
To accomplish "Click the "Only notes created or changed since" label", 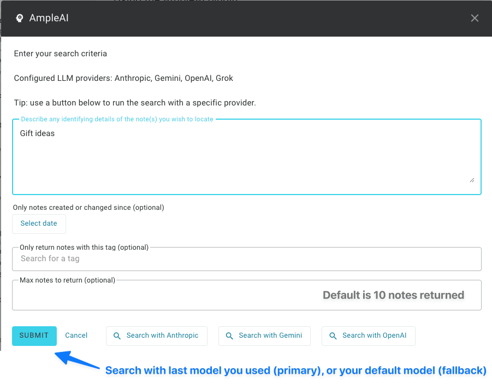I will [x=88, y=208].
